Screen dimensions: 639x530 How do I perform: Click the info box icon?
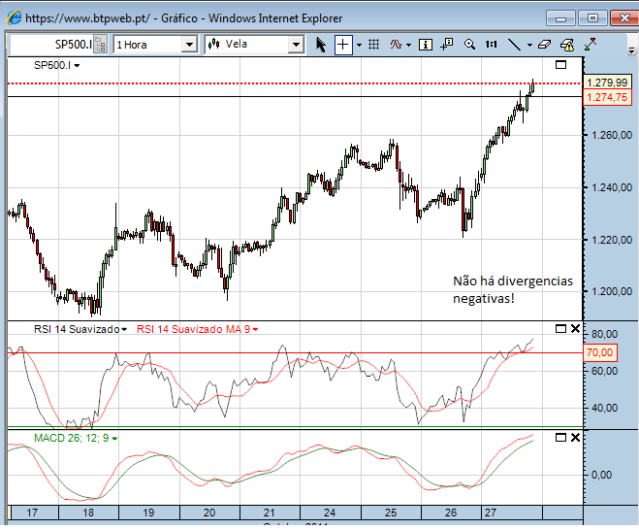coord(426,45)
